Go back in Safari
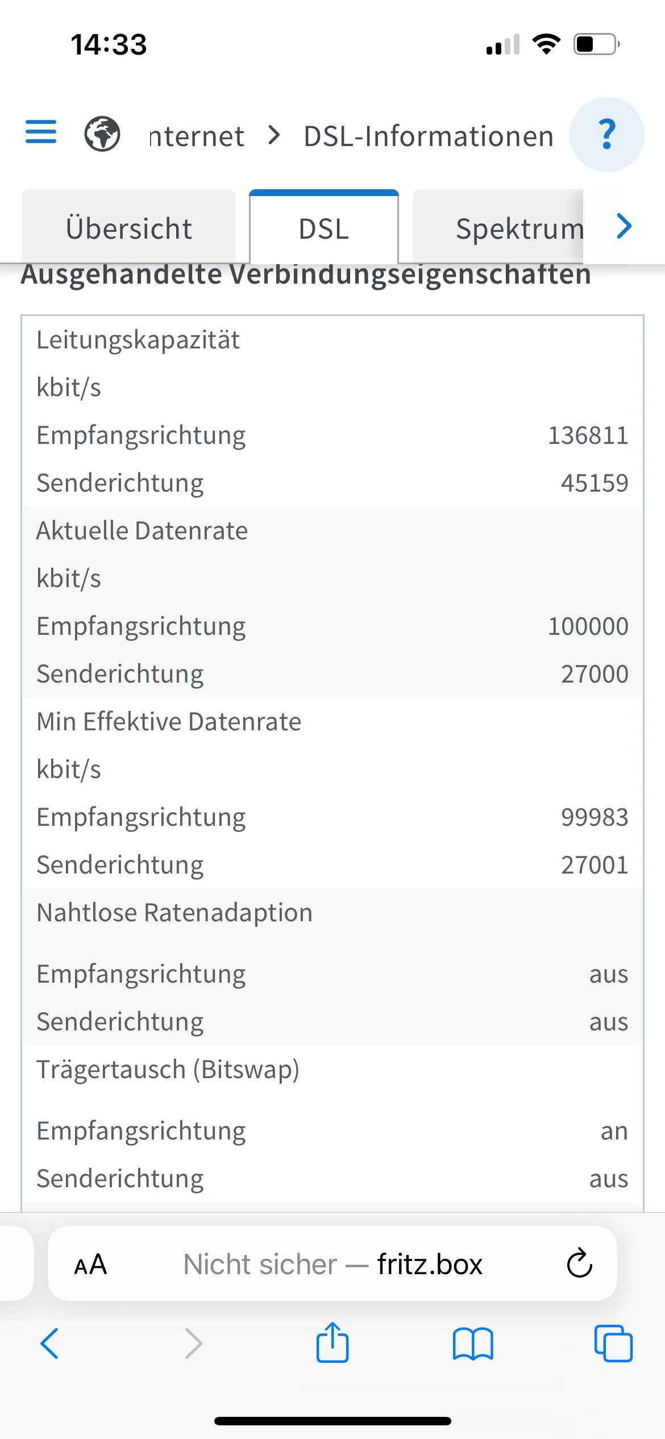The image size is (665, 1439). click(50, 1344)
